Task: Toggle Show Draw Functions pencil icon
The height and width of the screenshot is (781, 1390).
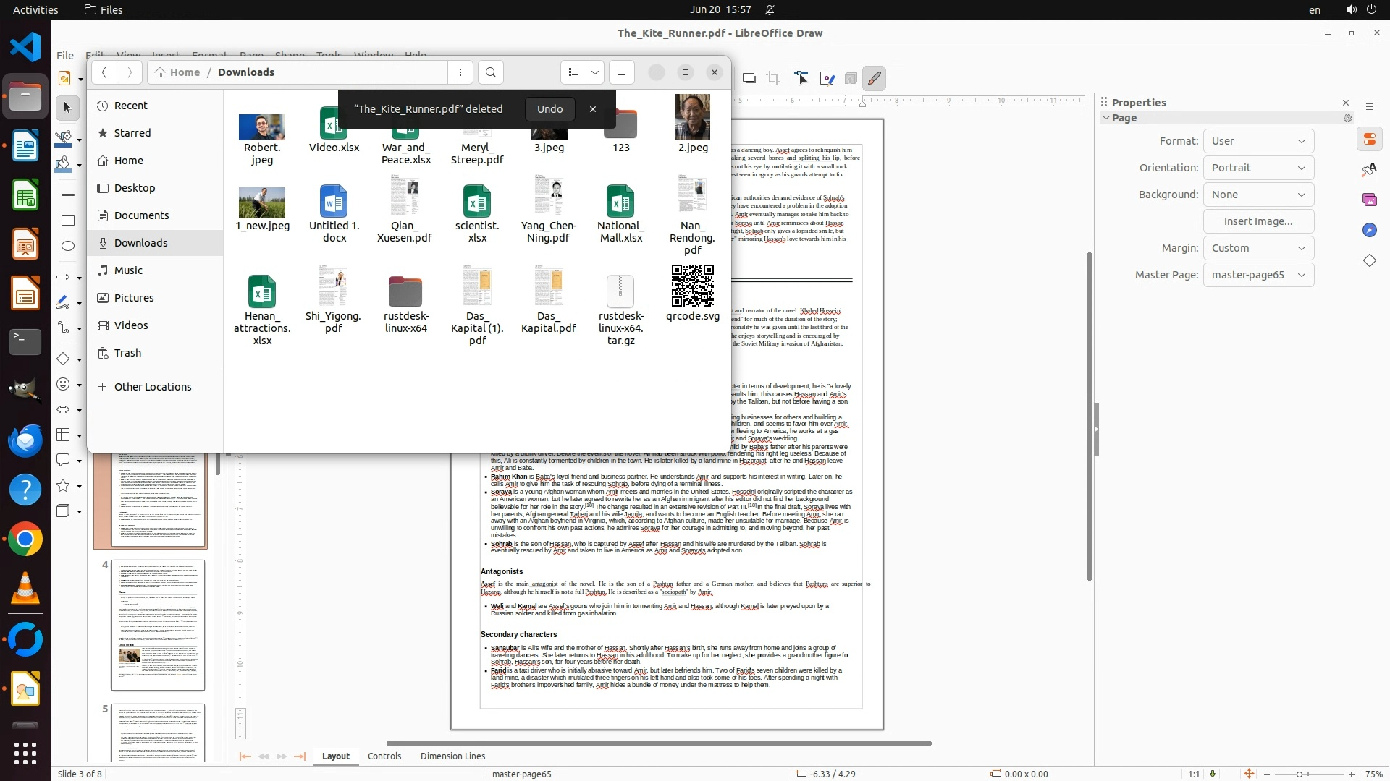Action: tap(875, 78)
